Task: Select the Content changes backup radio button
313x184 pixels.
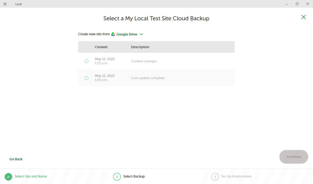Action: 87,61
